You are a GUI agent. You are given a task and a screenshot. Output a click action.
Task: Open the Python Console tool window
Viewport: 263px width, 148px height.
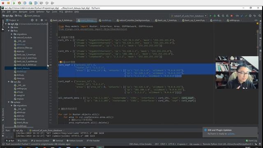(75, 141)
